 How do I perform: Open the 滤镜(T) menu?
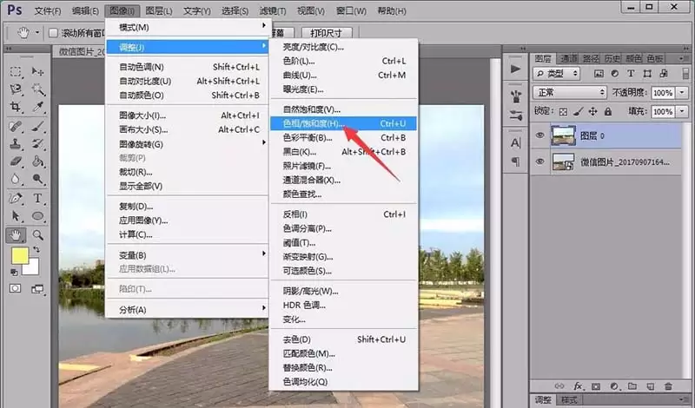tap(272, 11)
